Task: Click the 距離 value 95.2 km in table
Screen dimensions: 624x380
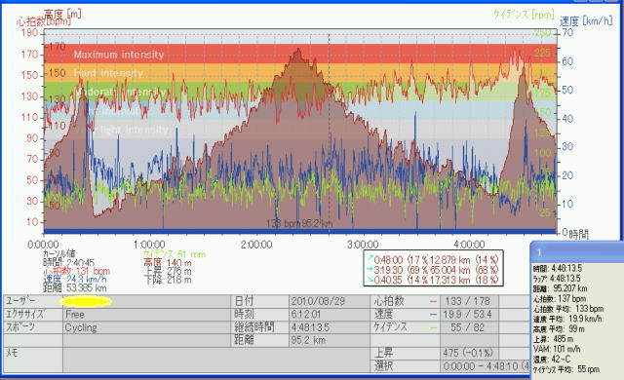Action: pos(308,340)
